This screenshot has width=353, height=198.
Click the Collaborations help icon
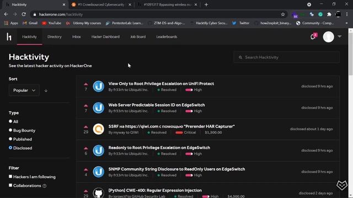[45, 186]
